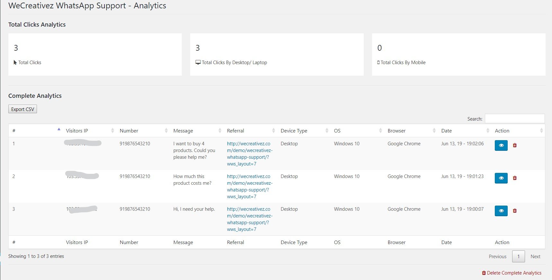Click the phone number in row 1

135,143
